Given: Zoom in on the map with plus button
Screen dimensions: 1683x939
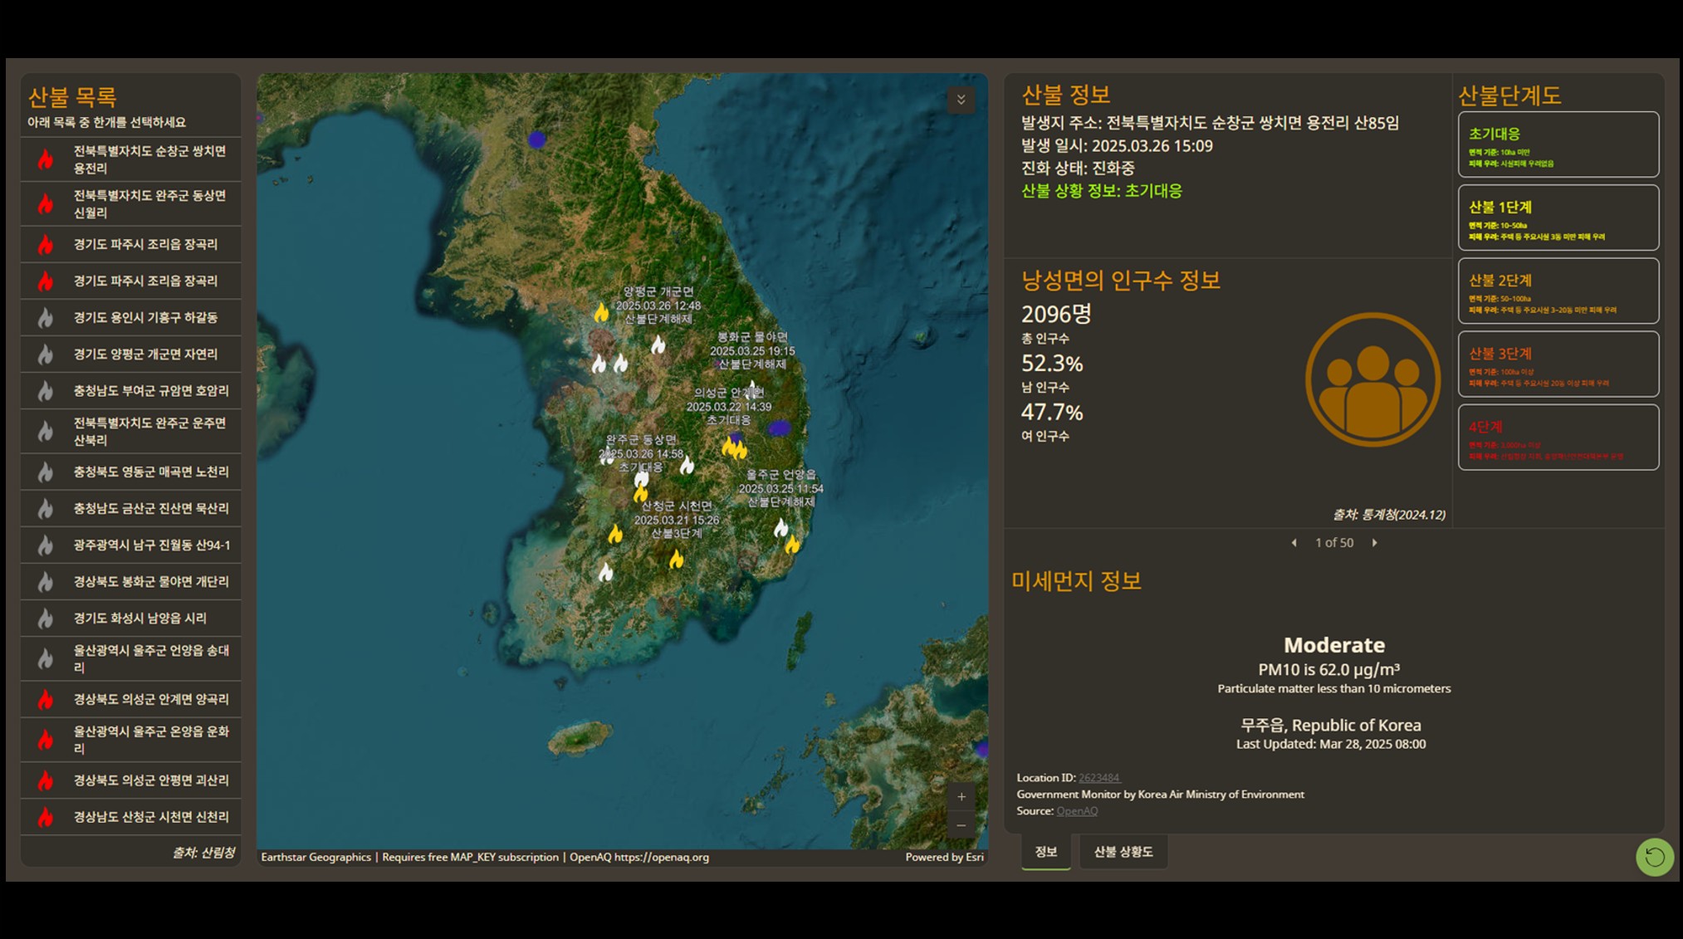Looking at the screenshot, I should [961, 796].
